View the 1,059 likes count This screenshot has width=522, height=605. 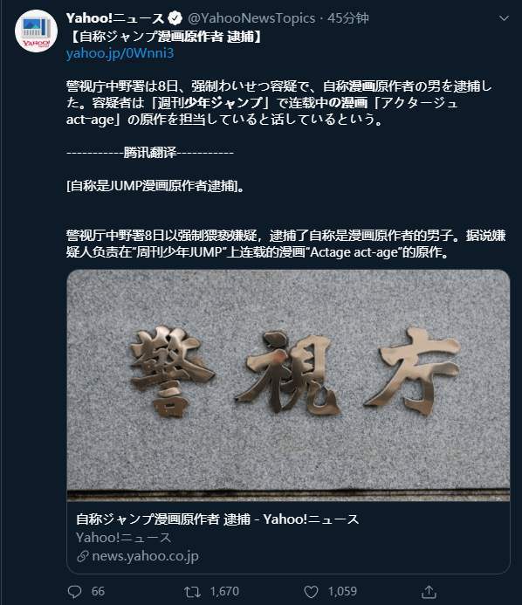click(342, 591)
